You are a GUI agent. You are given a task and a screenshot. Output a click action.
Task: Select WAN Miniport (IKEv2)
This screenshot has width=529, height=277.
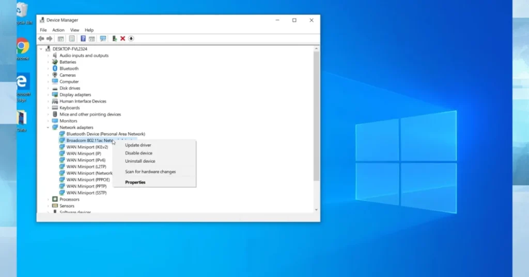tap(87, 147)
